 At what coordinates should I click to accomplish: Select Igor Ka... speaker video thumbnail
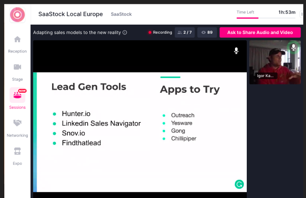coord(275,62)
